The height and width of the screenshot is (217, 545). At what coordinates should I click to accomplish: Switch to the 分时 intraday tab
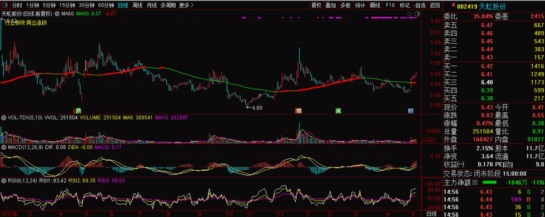[x=17, y=5]
